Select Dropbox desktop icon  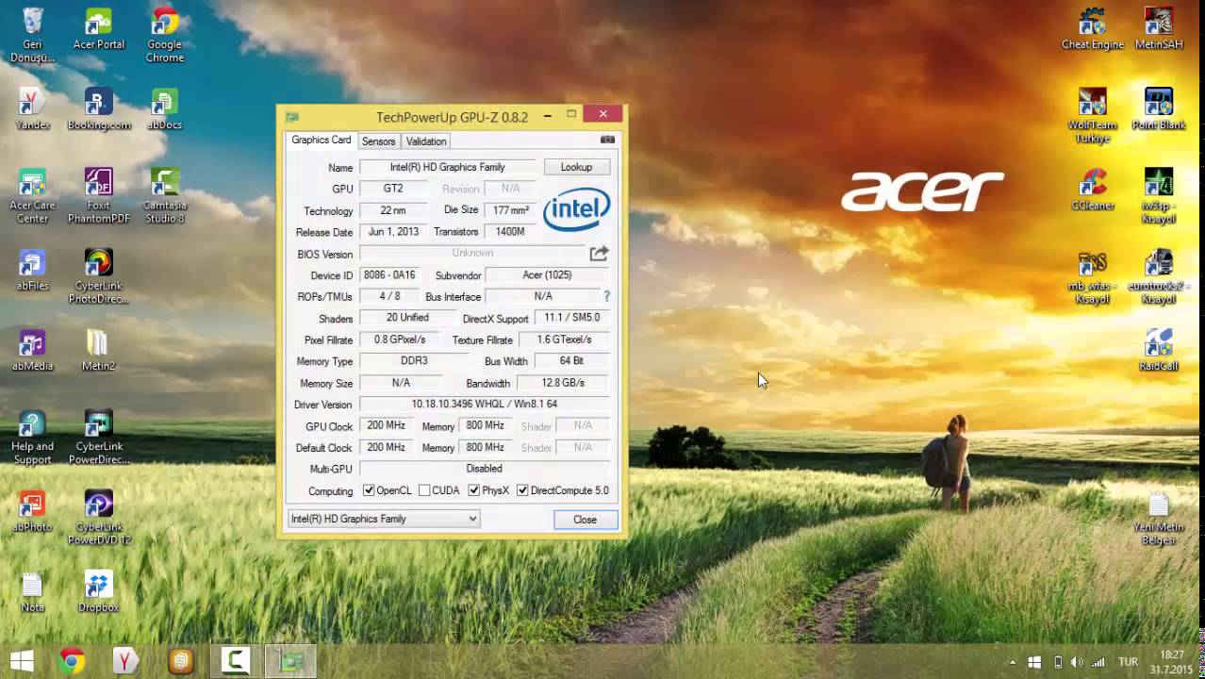point(99,592)
